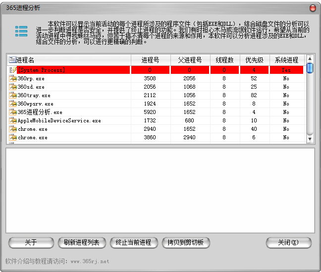Sort by the 优先级 column header
Viewport: 321px width, 272px height.
point(254,60)
